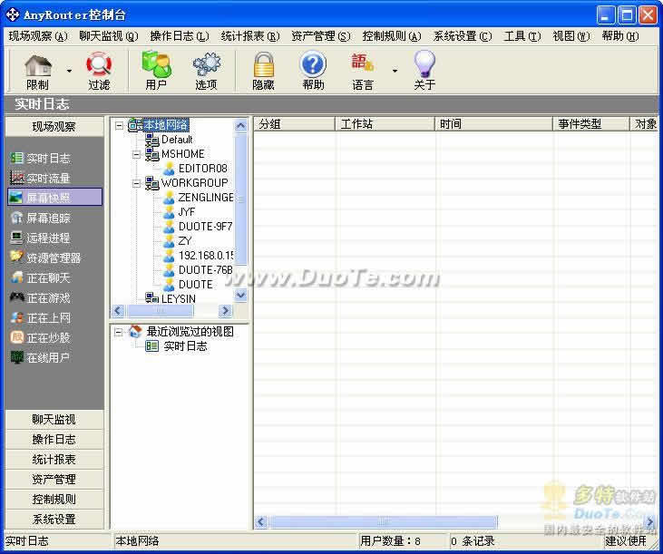This screenshot has width=663, height=554.
Task: Select 正在上网 in the sidebar
Action: pos(41,317)
